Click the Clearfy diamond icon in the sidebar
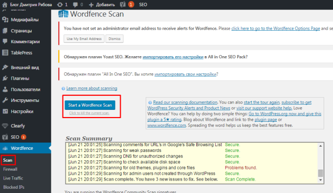333x193 pixels. [x=5, y=126]
